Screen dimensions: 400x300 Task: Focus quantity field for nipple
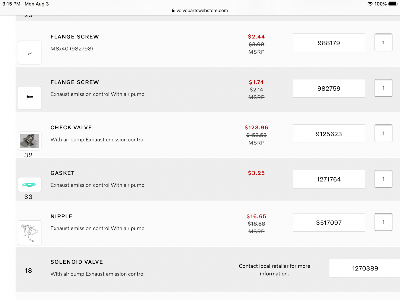(383, 222)
